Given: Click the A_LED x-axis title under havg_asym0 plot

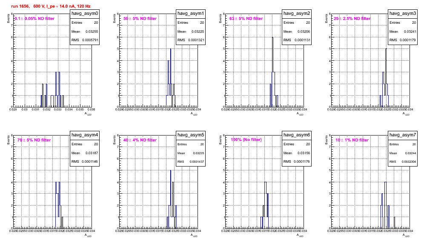Looking at the screenshot, I should (x=88, y=114).
